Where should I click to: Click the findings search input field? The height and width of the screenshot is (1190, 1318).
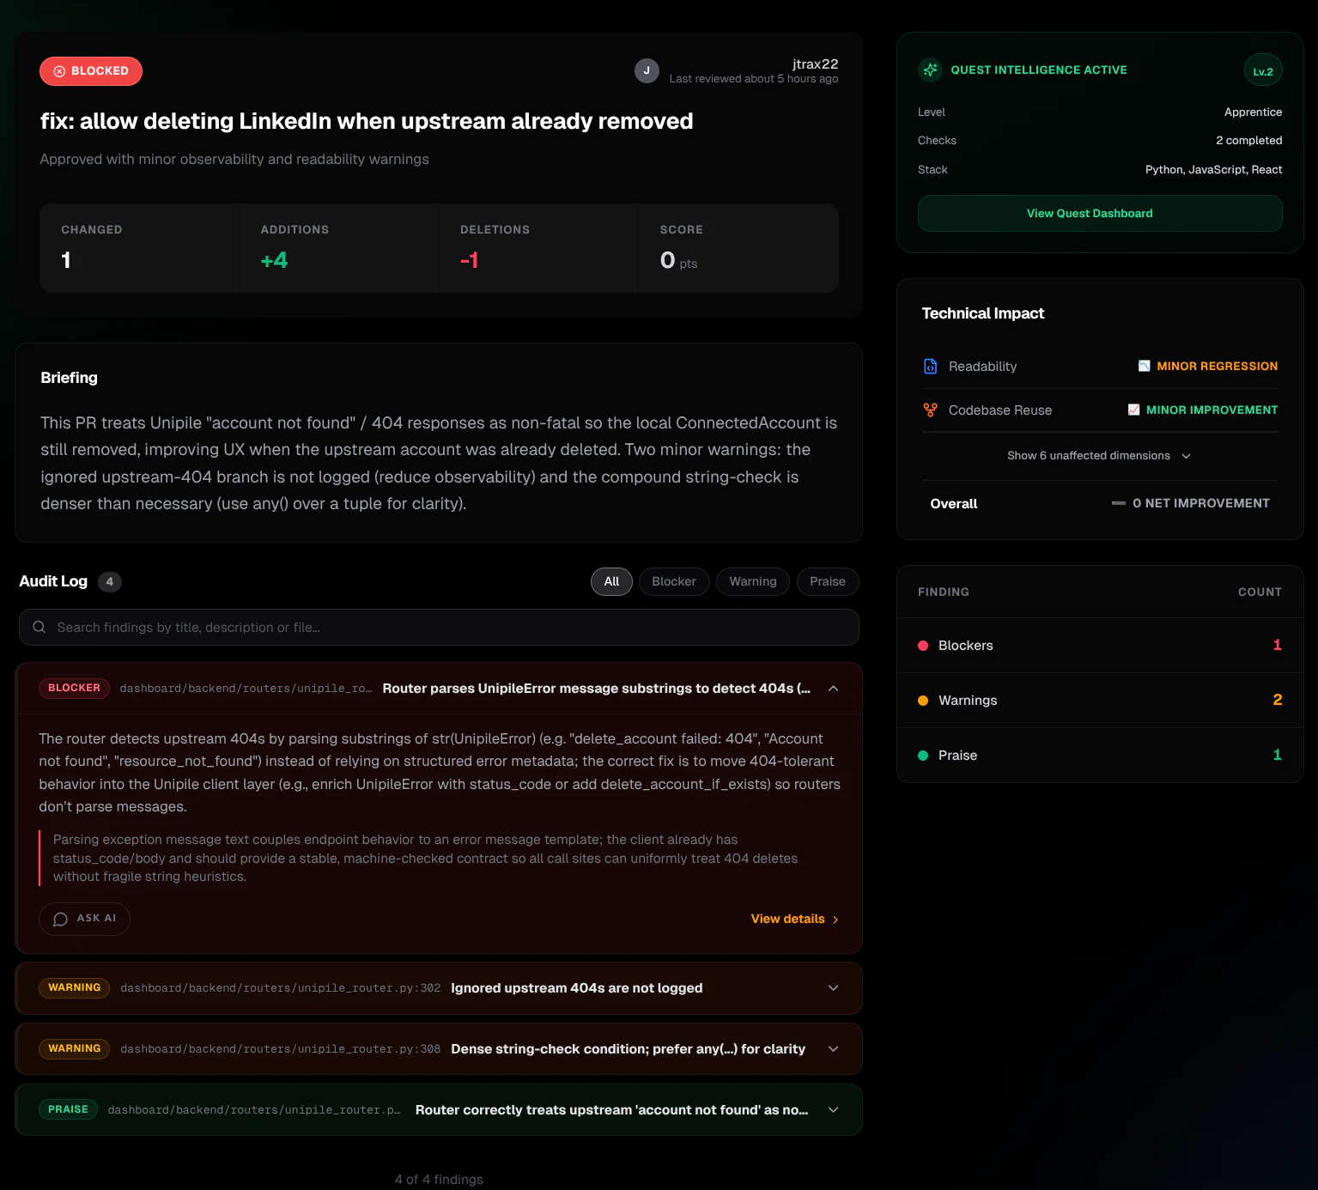coord(343,627)
